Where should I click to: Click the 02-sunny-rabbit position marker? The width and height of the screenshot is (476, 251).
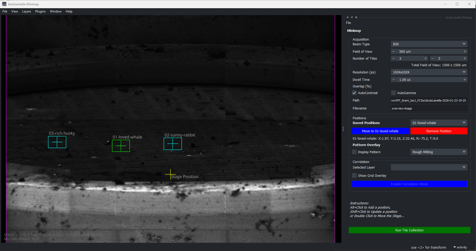coord(173,144)
